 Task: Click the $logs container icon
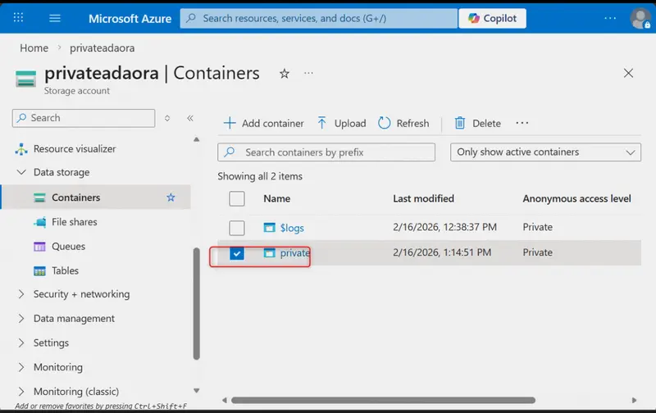point(270,228)
